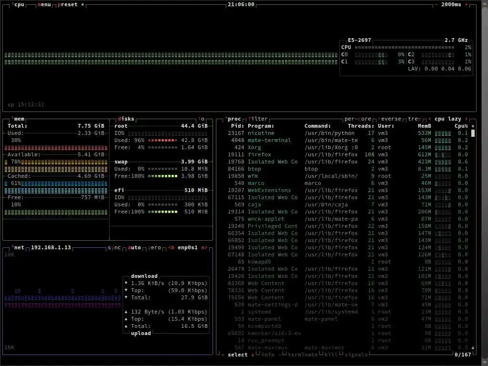Switch to next network interface with n arrow

(x=204, y=248)
